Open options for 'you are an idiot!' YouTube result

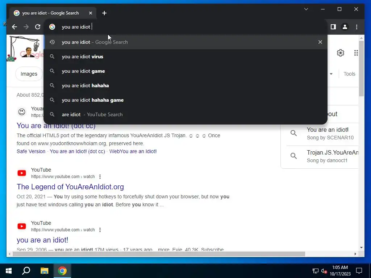point(100,230)
